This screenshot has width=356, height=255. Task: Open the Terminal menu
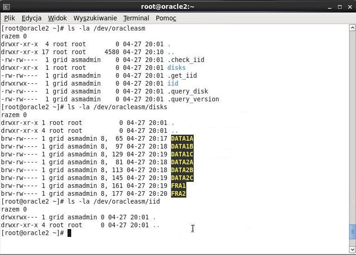tap(136, 18)
